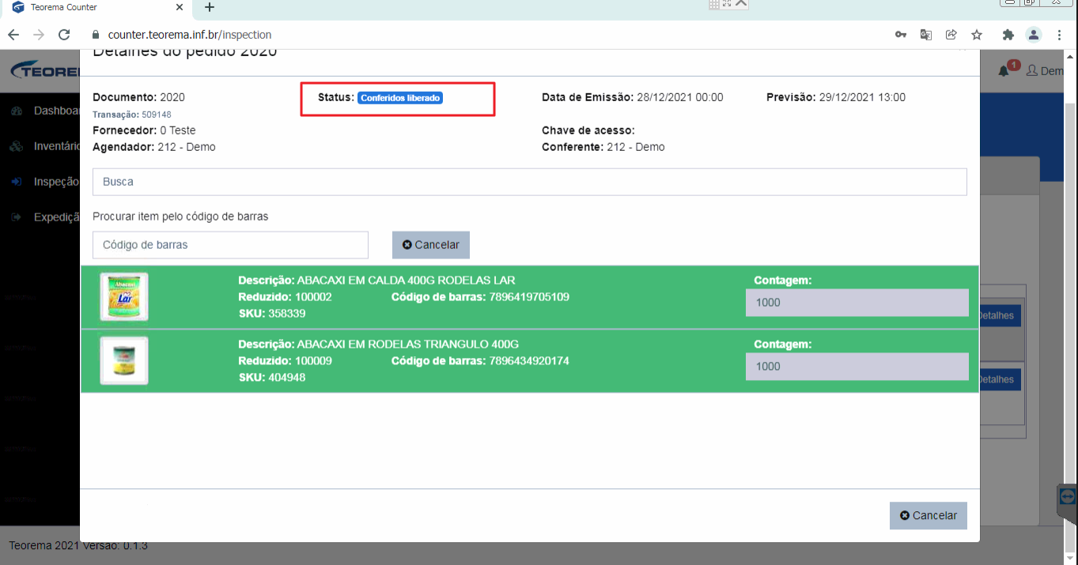This screenshot has height=565, width=1078.
Task: Click Fornecedor 0 Teste text
Action: [x=144, y=130]
